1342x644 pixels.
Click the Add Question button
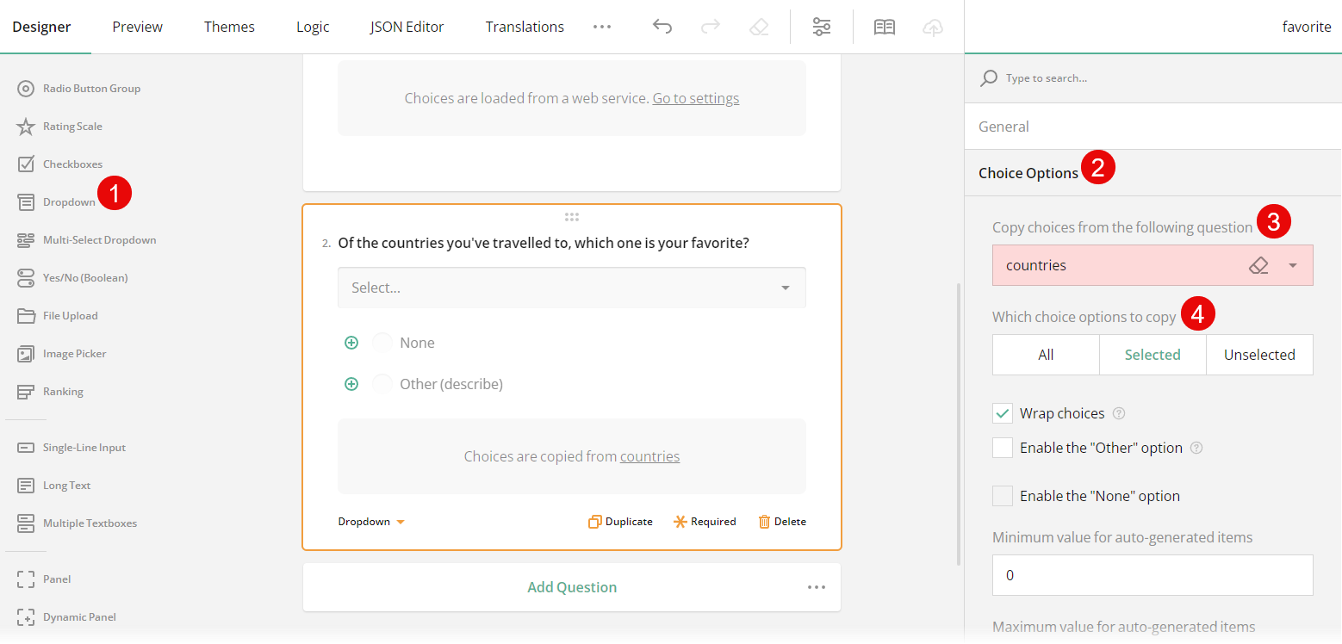(x=571, y=587)
